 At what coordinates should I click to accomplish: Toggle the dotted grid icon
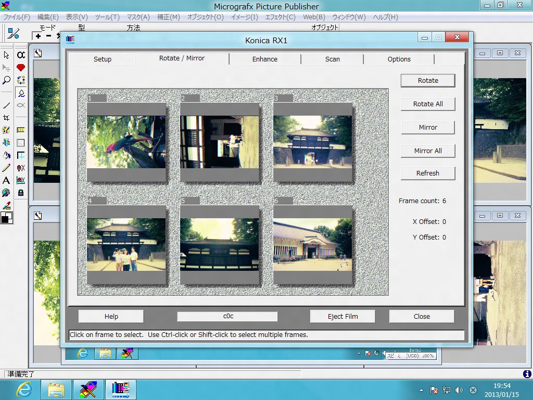[21, 143]
